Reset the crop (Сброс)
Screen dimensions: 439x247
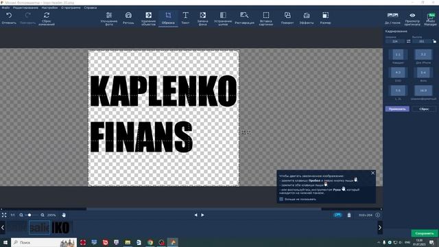click(x=424, y=109)
